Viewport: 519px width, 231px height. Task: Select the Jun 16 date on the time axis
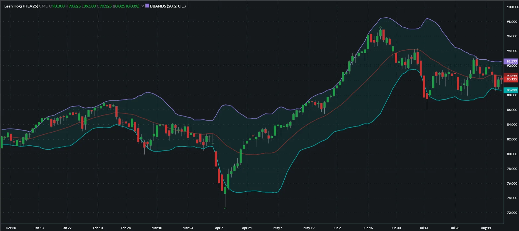[368, 228]
